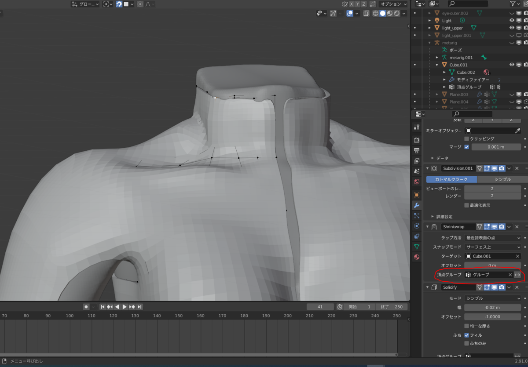Toggle Solidify viewport display icon
This screenshot has width=528, height=367.
click(494, 287)
